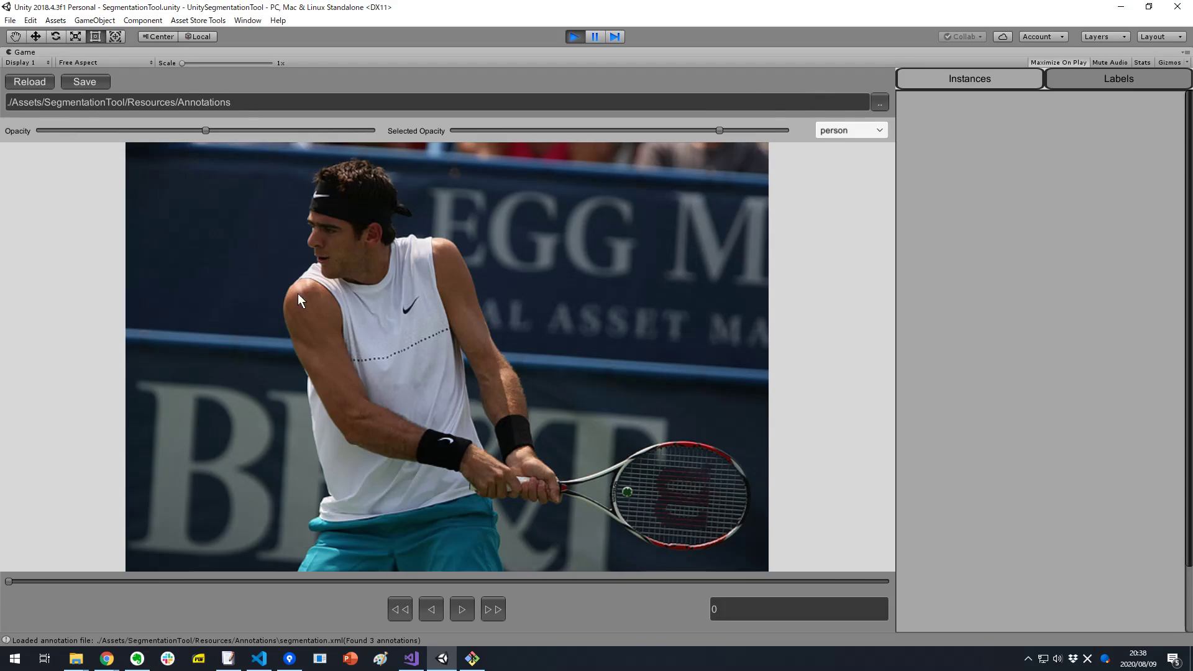Click the Unity icon on the taskbar
This screenshot has height=671, width=1193.
[442, 659]
